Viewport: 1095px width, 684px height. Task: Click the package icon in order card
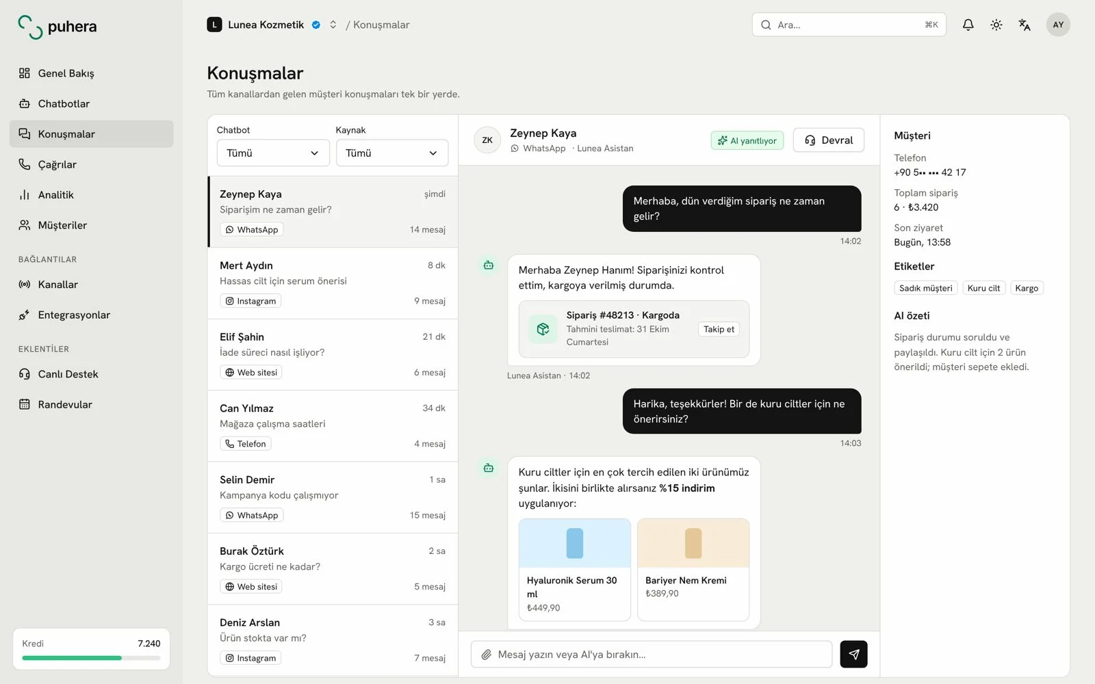pyautogui.click(x=543, y=329)
